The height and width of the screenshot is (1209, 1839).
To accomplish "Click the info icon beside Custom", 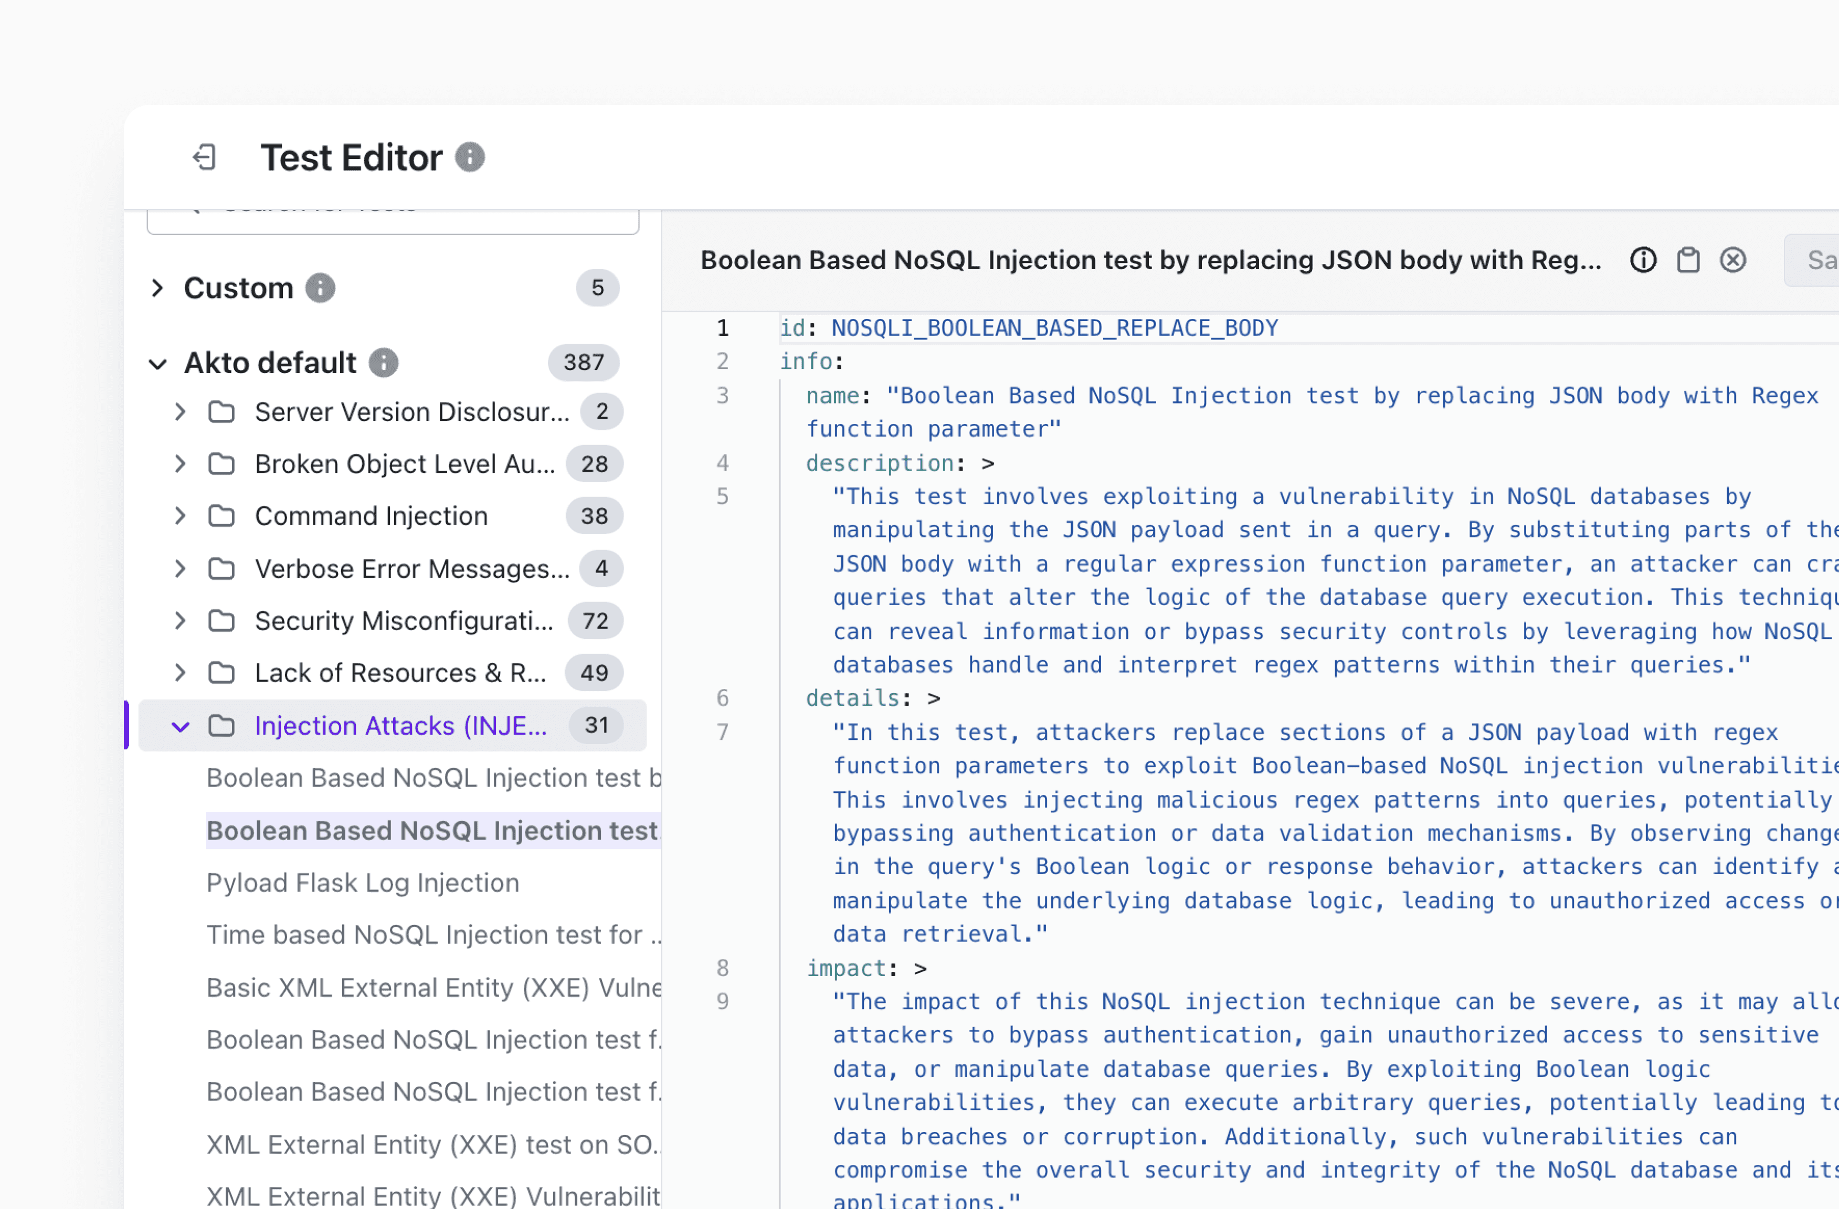I will 320,288.
